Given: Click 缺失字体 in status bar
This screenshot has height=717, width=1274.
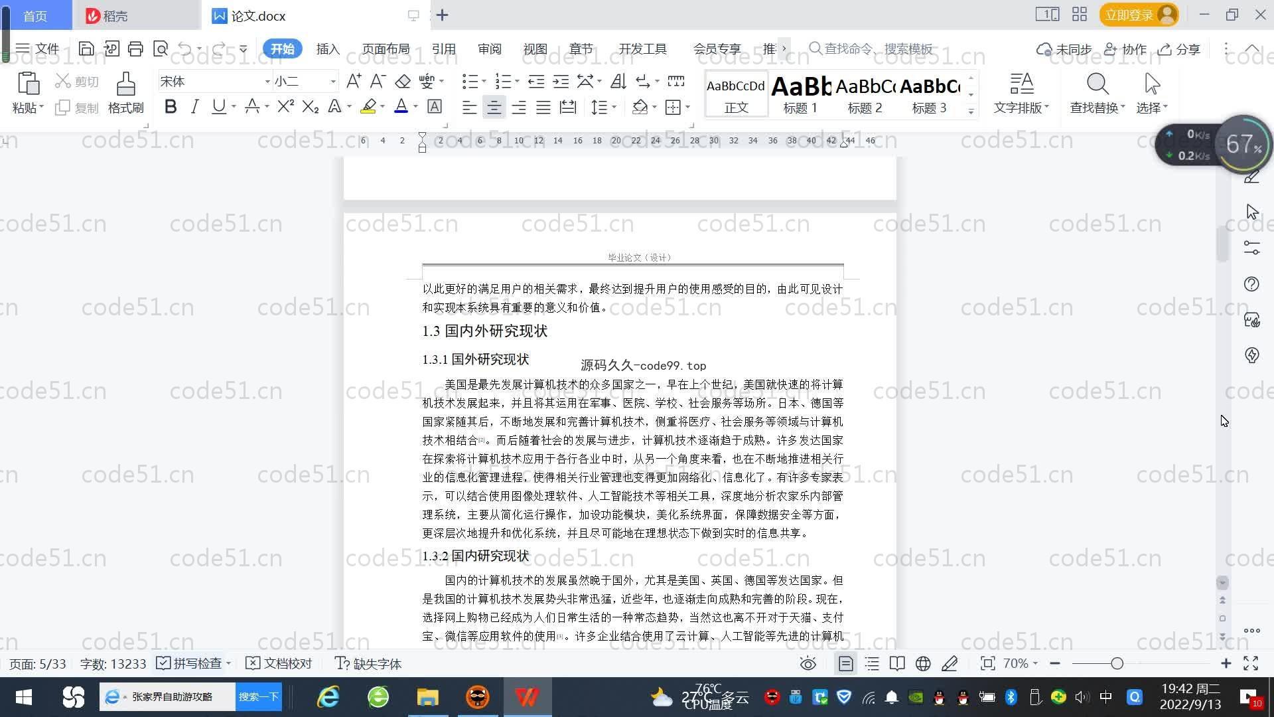Looking at the screenshot, I should tap(368, 663).
